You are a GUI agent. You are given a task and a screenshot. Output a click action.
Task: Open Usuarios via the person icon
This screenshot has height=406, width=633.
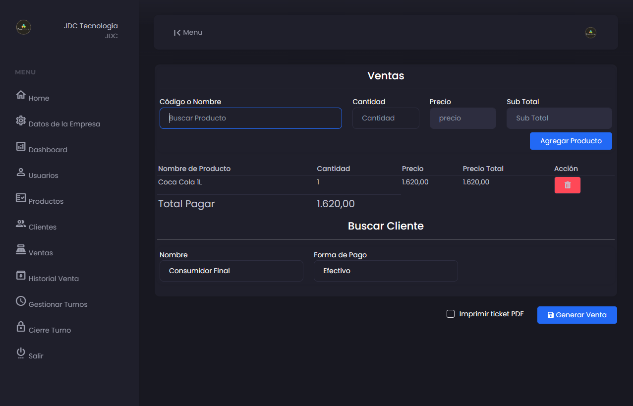(21, 172)
